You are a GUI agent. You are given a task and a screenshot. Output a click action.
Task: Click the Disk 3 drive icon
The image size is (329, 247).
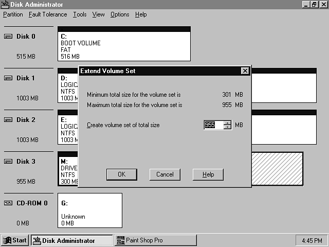tap(9, 162)
